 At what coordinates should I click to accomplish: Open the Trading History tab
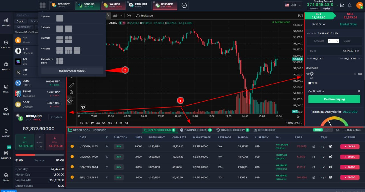232,130
